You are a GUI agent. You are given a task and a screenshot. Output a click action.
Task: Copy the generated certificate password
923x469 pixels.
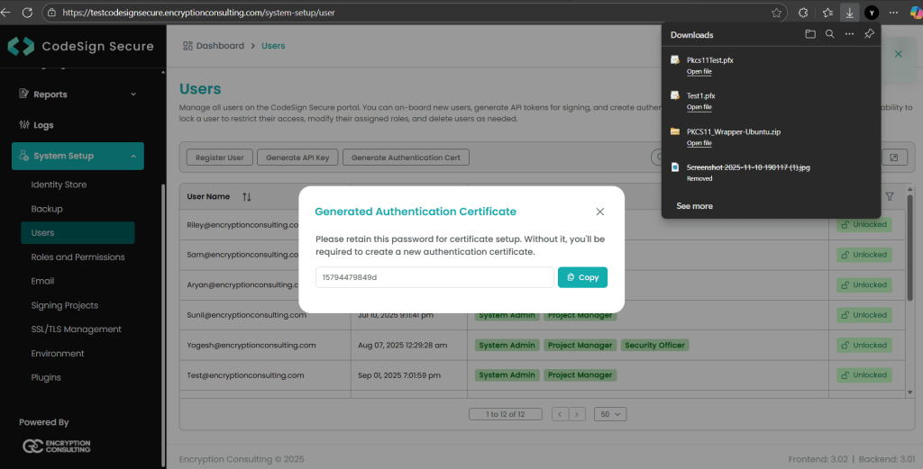[x=582, y=277]
